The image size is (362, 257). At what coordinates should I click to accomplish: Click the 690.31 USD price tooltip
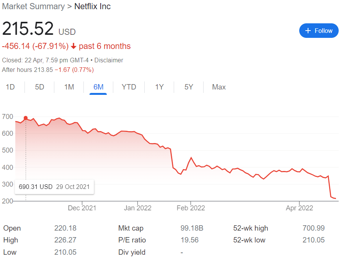pos(54,187)
